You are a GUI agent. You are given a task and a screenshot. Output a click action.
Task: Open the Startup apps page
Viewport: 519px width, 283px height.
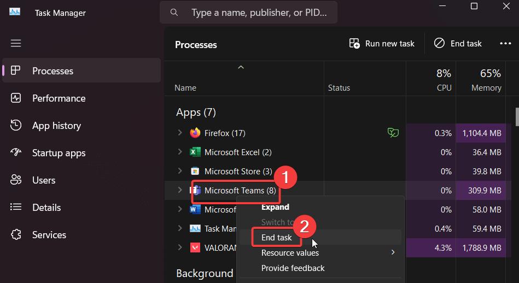pyautogui.click(x=59, y=153)
